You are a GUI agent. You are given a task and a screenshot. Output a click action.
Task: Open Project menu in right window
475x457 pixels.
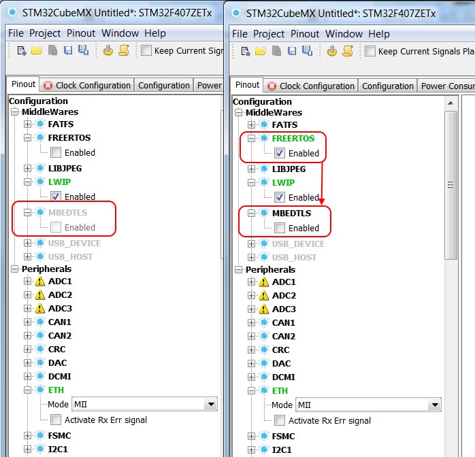click(x=269, y=33)
